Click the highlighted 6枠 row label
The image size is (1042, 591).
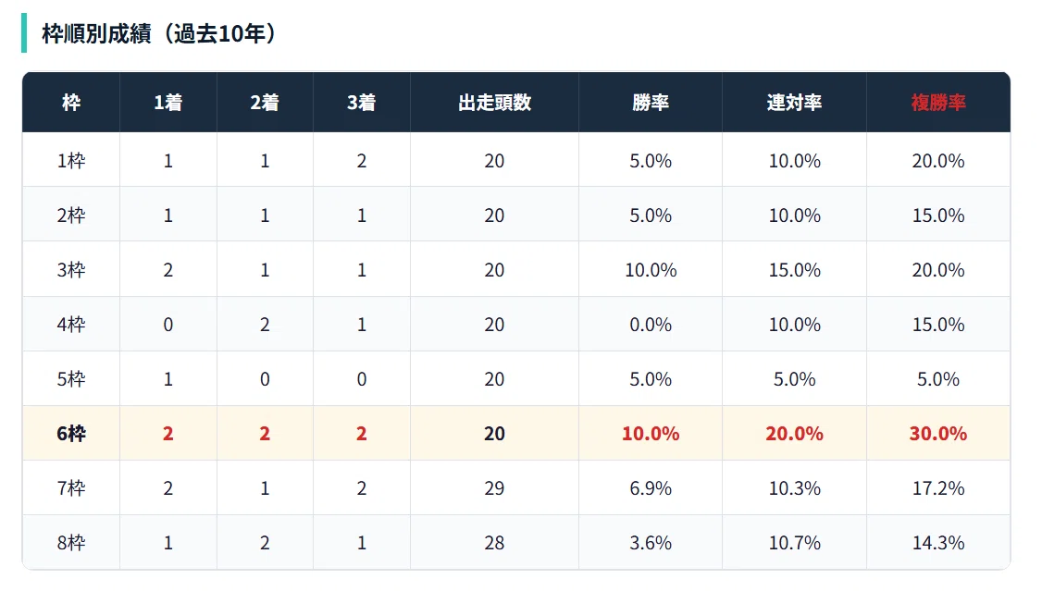71,433
